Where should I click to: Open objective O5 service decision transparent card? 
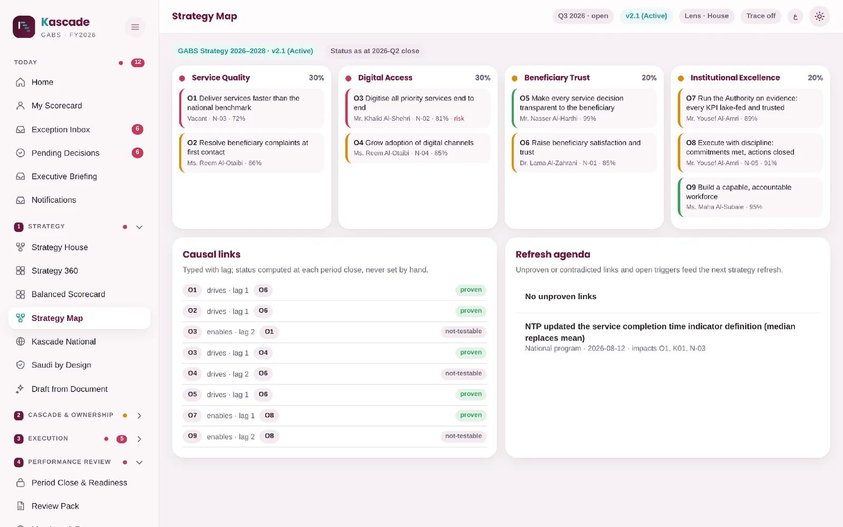pos(584,108)
